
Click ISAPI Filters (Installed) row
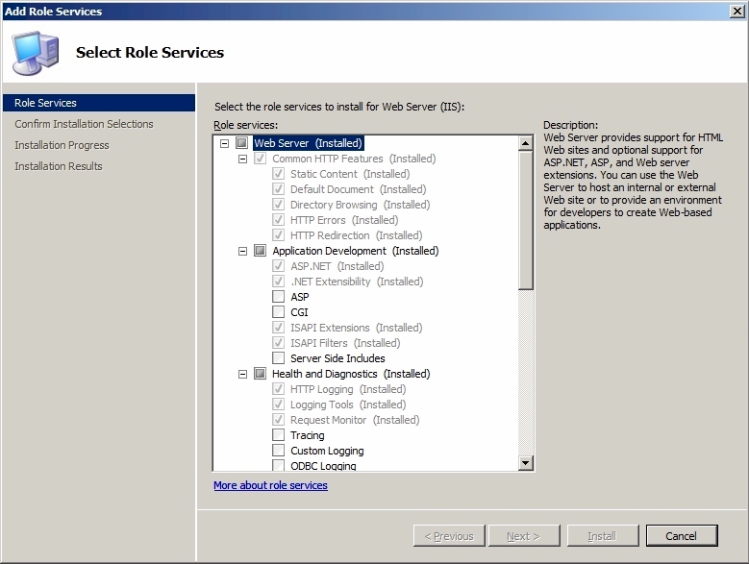345,343
